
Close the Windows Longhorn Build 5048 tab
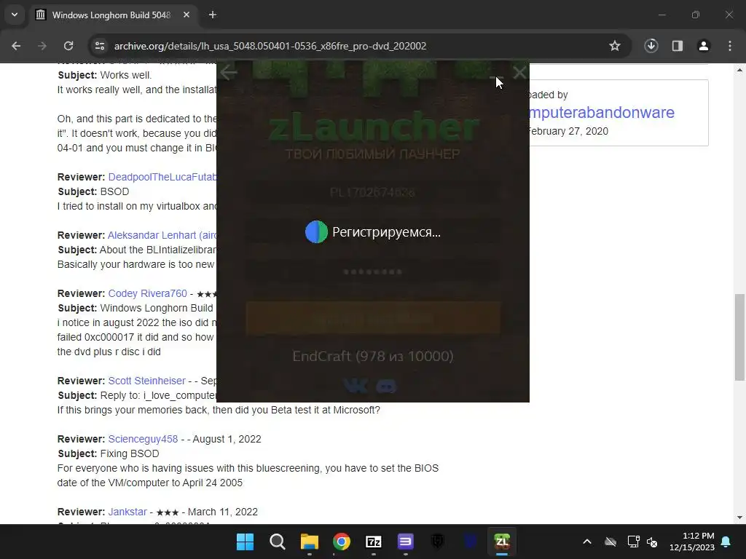186,15
